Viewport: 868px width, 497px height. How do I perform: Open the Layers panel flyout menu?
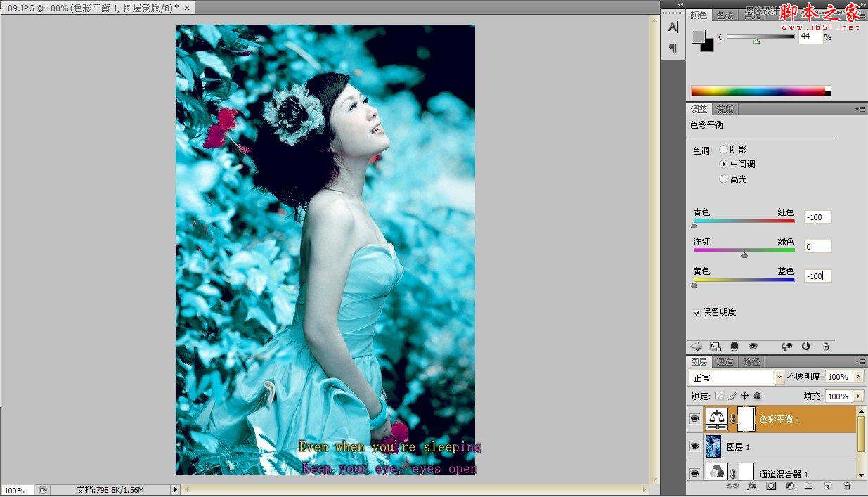(x=860, y=361)
